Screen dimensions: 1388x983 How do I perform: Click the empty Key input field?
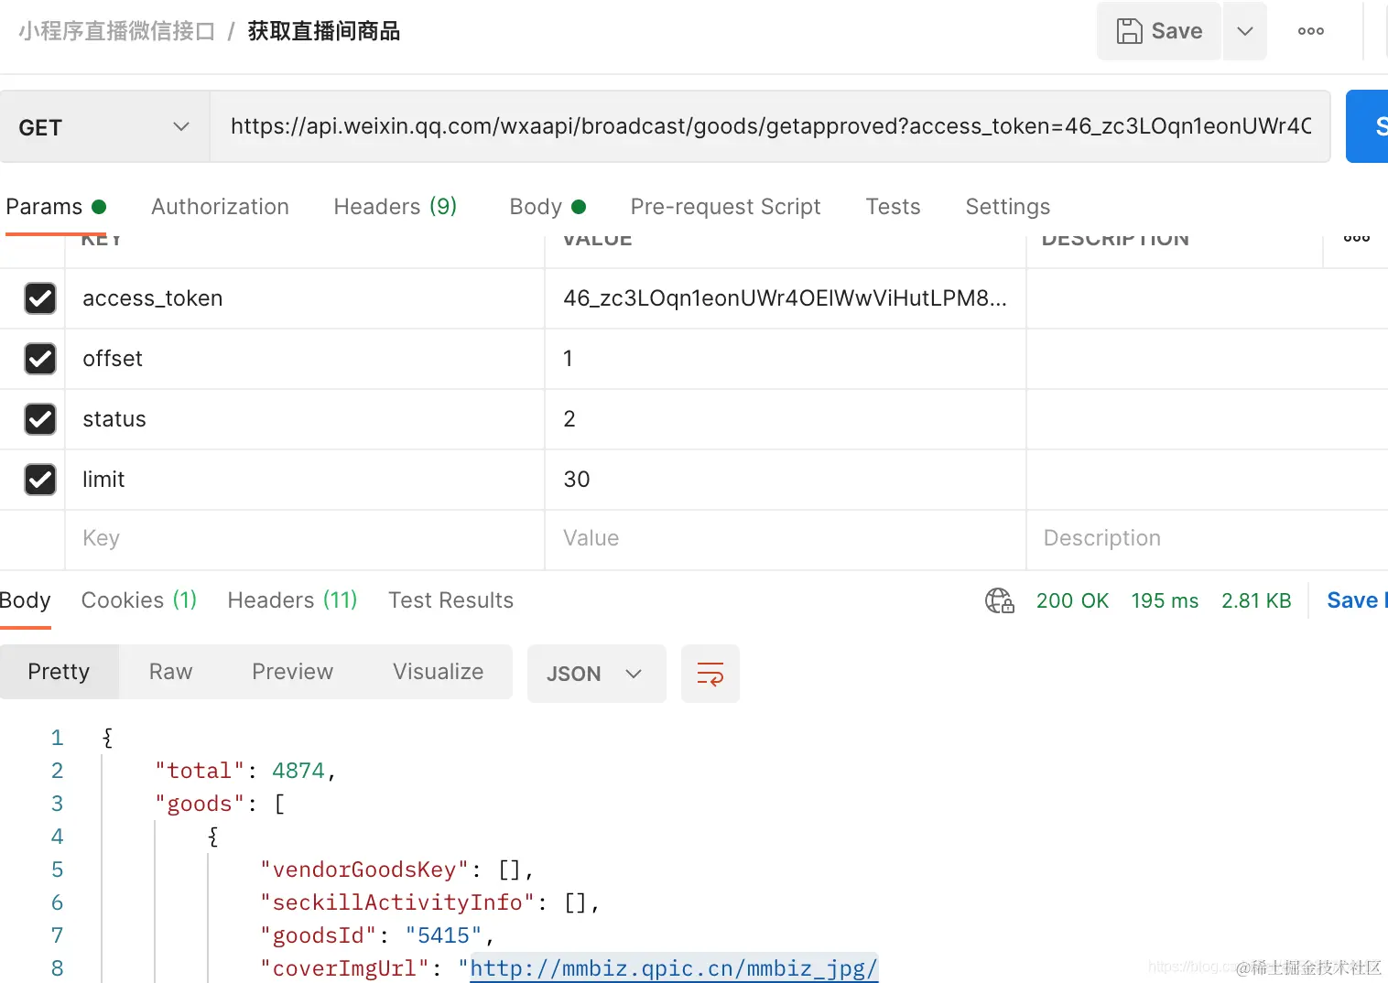305,538
